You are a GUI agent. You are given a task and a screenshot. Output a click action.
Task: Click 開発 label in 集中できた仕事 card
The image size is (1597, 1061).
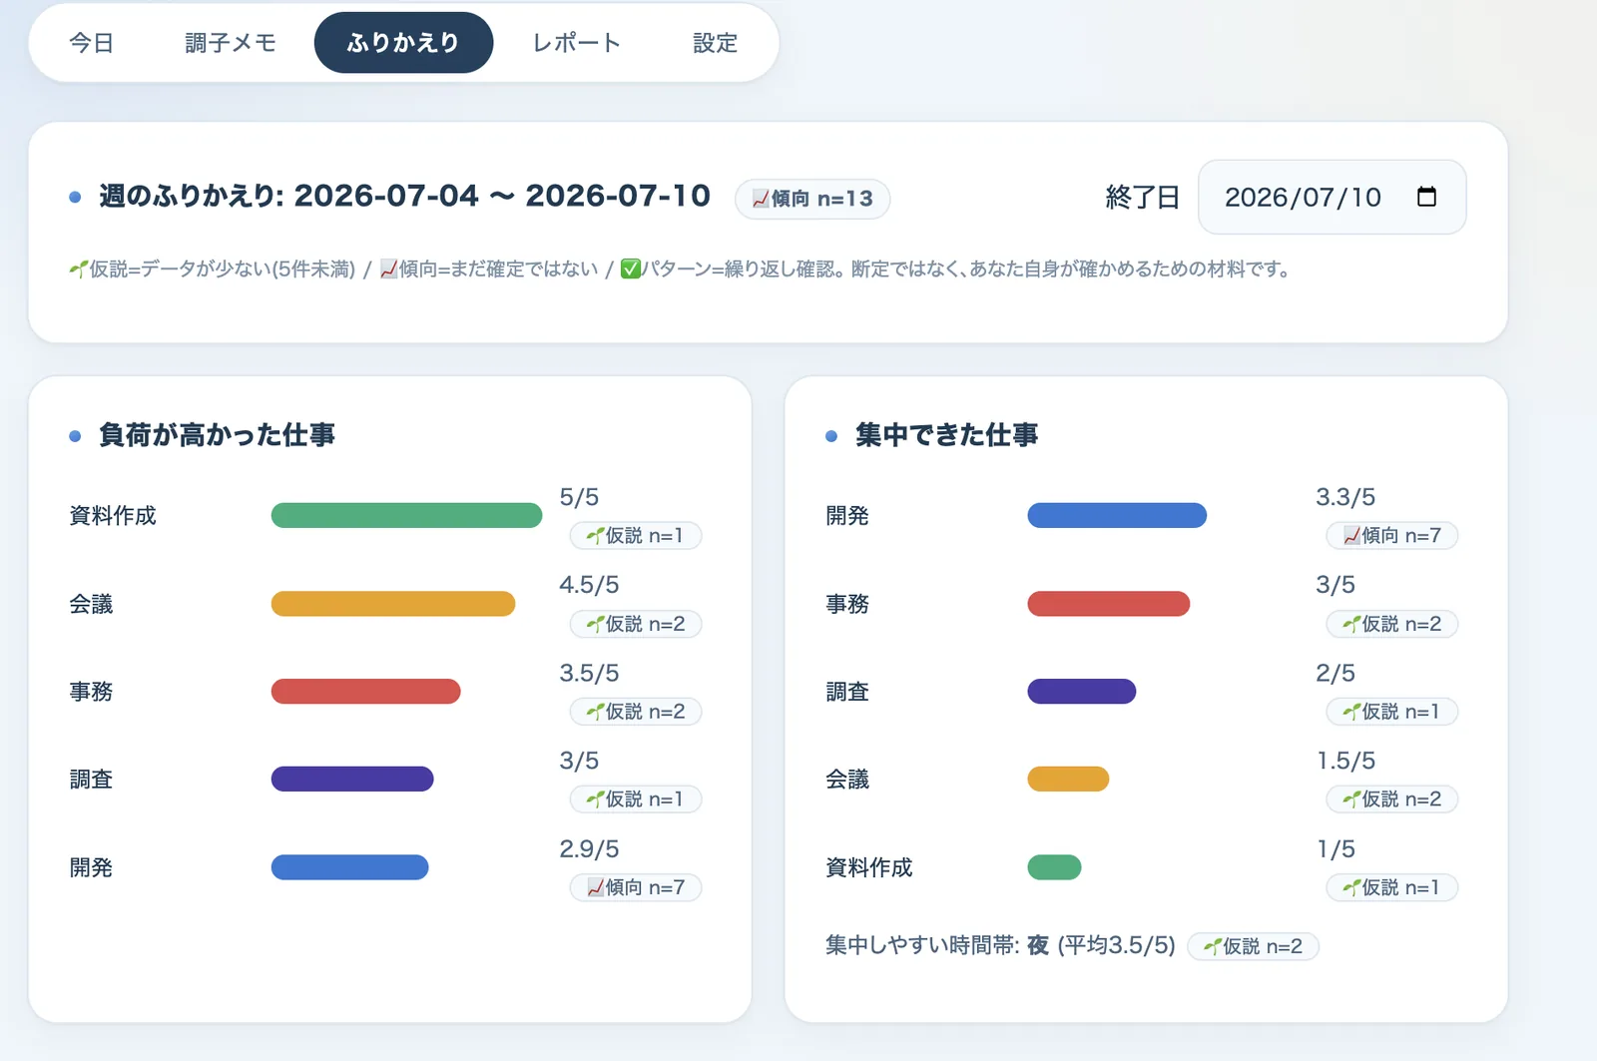[x=847, y=516]
